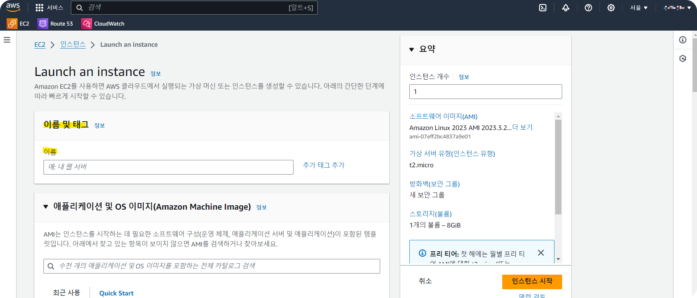697x298 pixels.
Task: Open the hexagon tools icon on right edge
Action: [683, 58]
